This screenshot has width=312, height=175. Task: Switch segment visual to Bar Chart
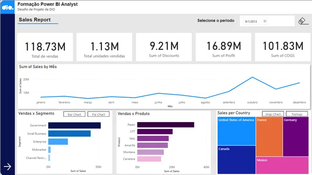(x=74, y=114)
